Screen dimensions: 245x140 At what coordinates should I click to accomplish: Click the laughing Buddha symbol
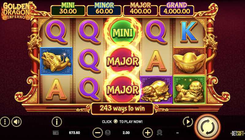(x=189, y=89)
